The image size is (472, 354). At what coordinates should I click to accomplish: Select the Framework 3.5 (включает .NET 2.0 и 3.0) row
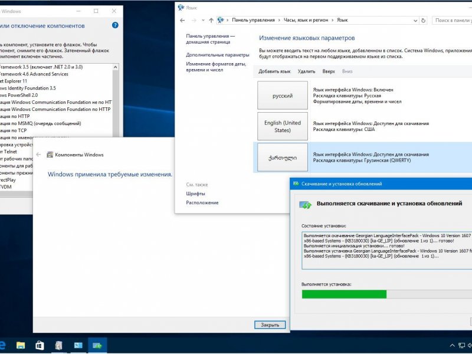[x=41, y=67]
